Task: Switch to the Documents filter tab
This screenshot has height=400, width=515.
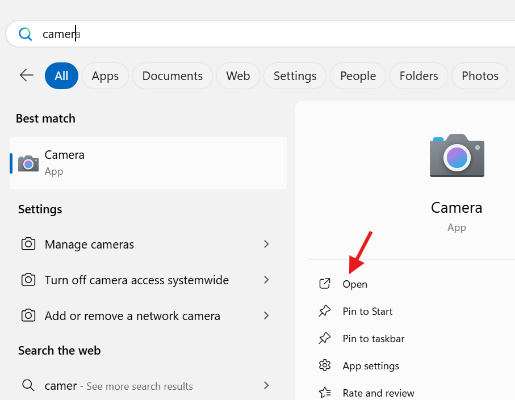Action: (x=172, y=75)
